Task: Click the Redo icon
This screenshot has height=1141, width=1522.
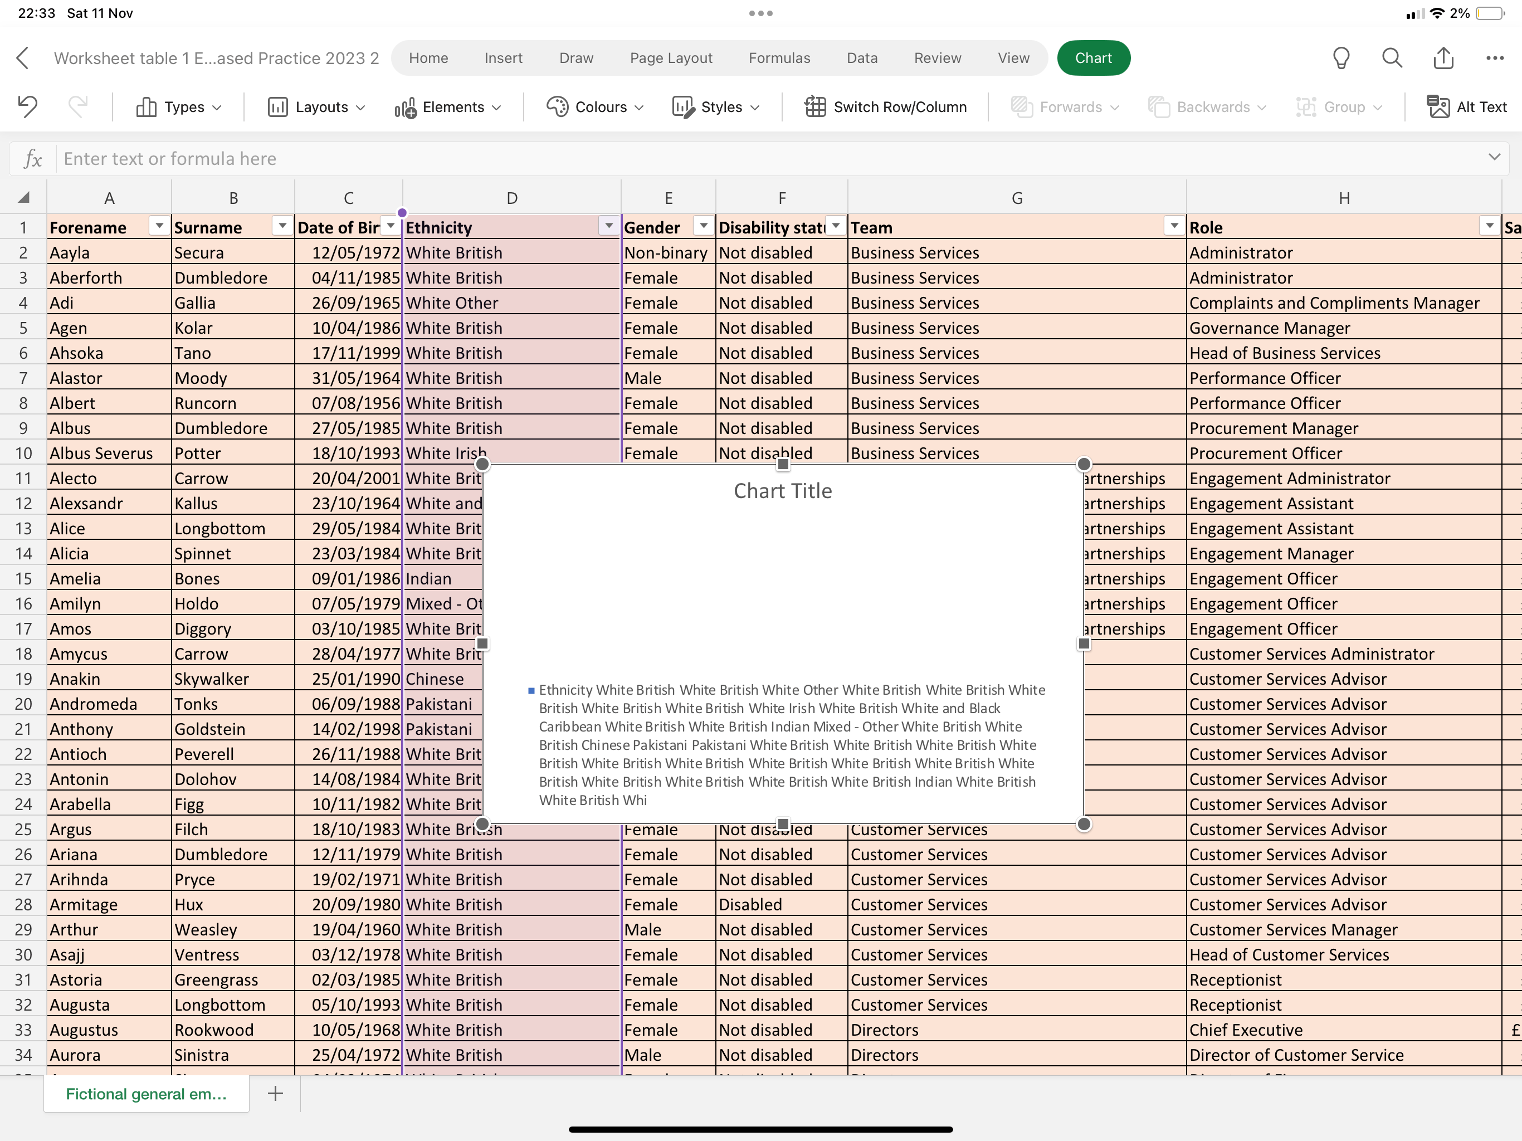Action: 78,106
